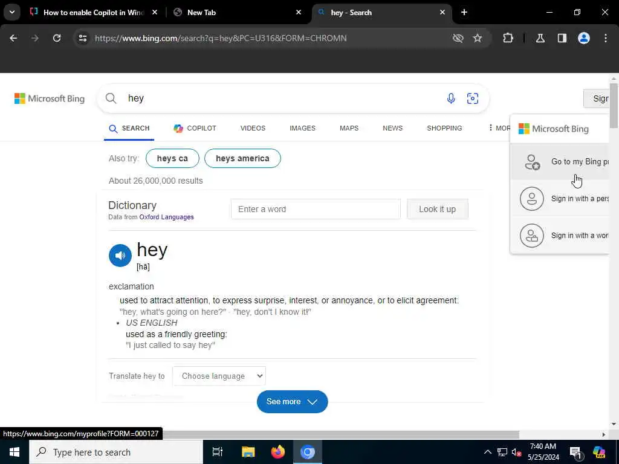
Task: Open Chrome three-dot menu
Action: tap(606, 38)
